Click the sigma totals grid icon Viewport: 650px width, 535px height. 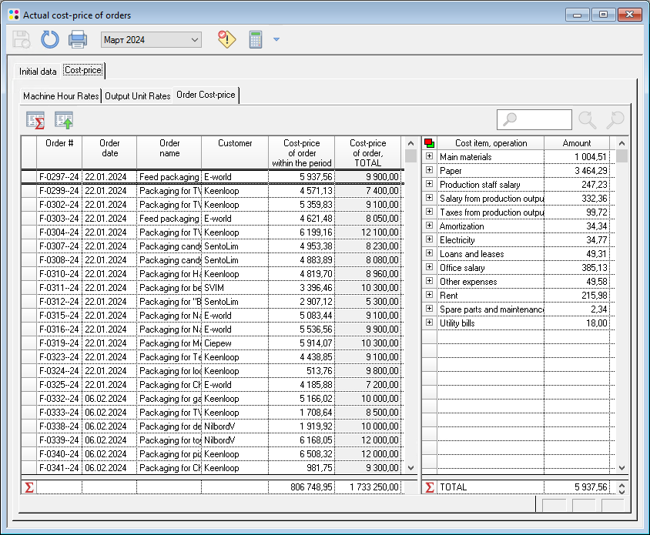[35, 120]
